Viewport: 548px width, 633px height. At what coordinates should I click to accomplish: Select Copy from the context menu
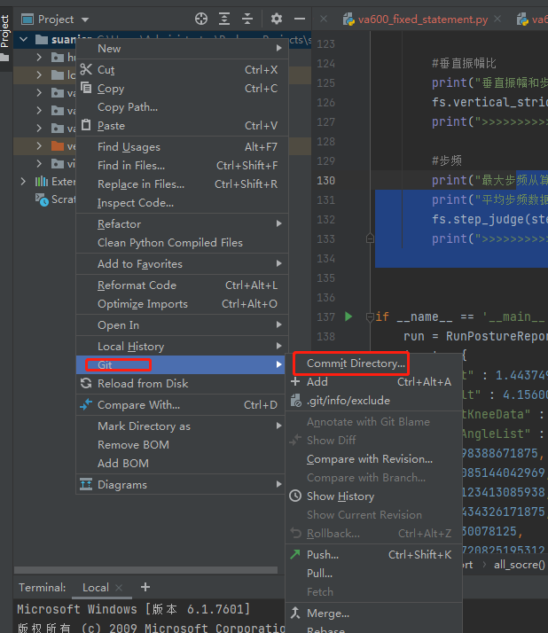coord(182,89)
